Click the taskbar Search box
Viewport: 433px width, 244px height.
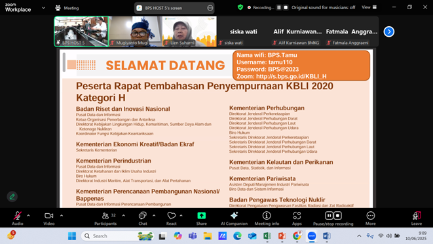pos(118,236)
